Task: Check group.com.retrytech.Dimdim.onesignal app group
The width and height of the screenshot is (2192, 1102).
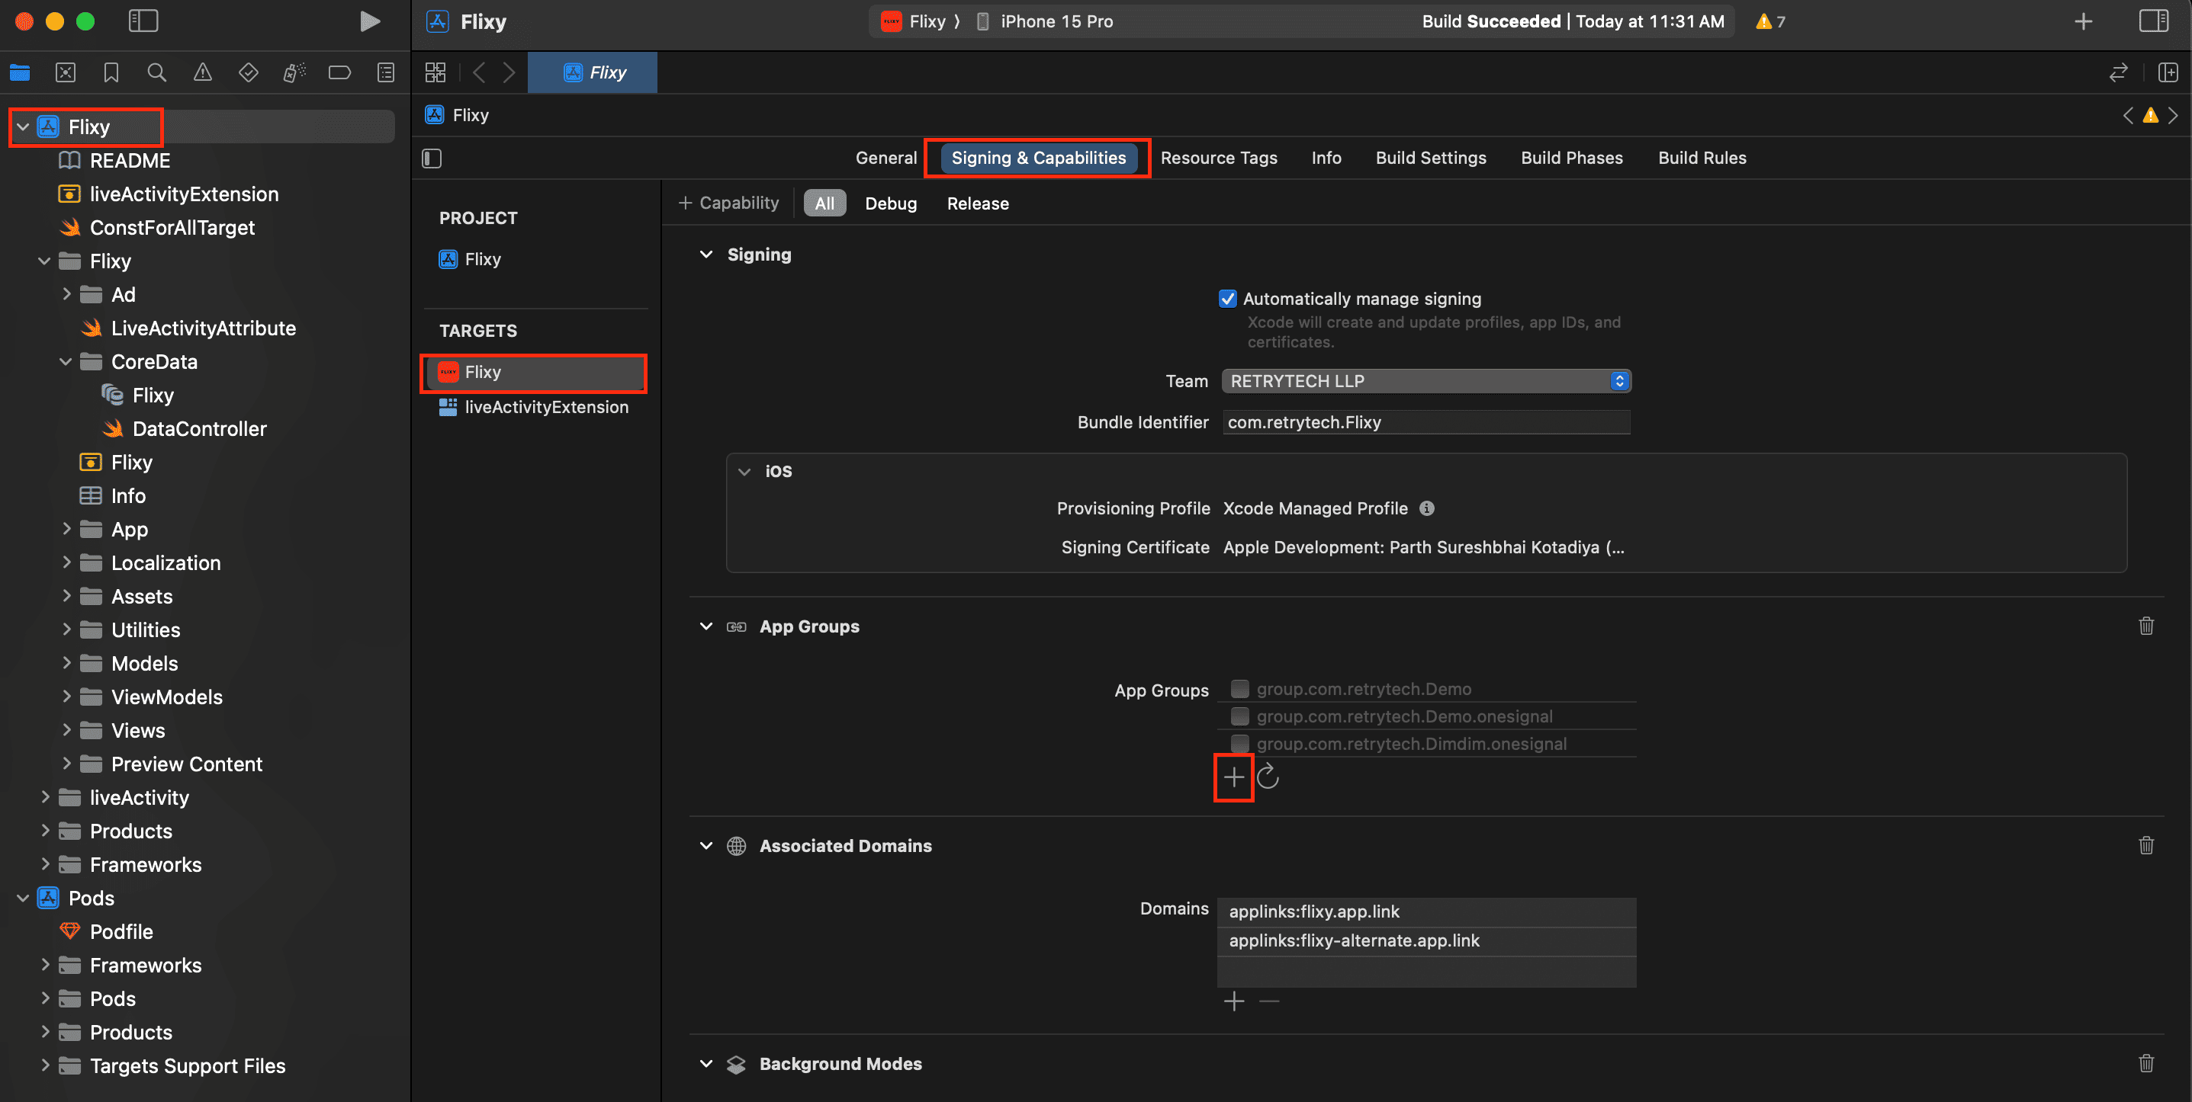Action: click(1240, 743)
